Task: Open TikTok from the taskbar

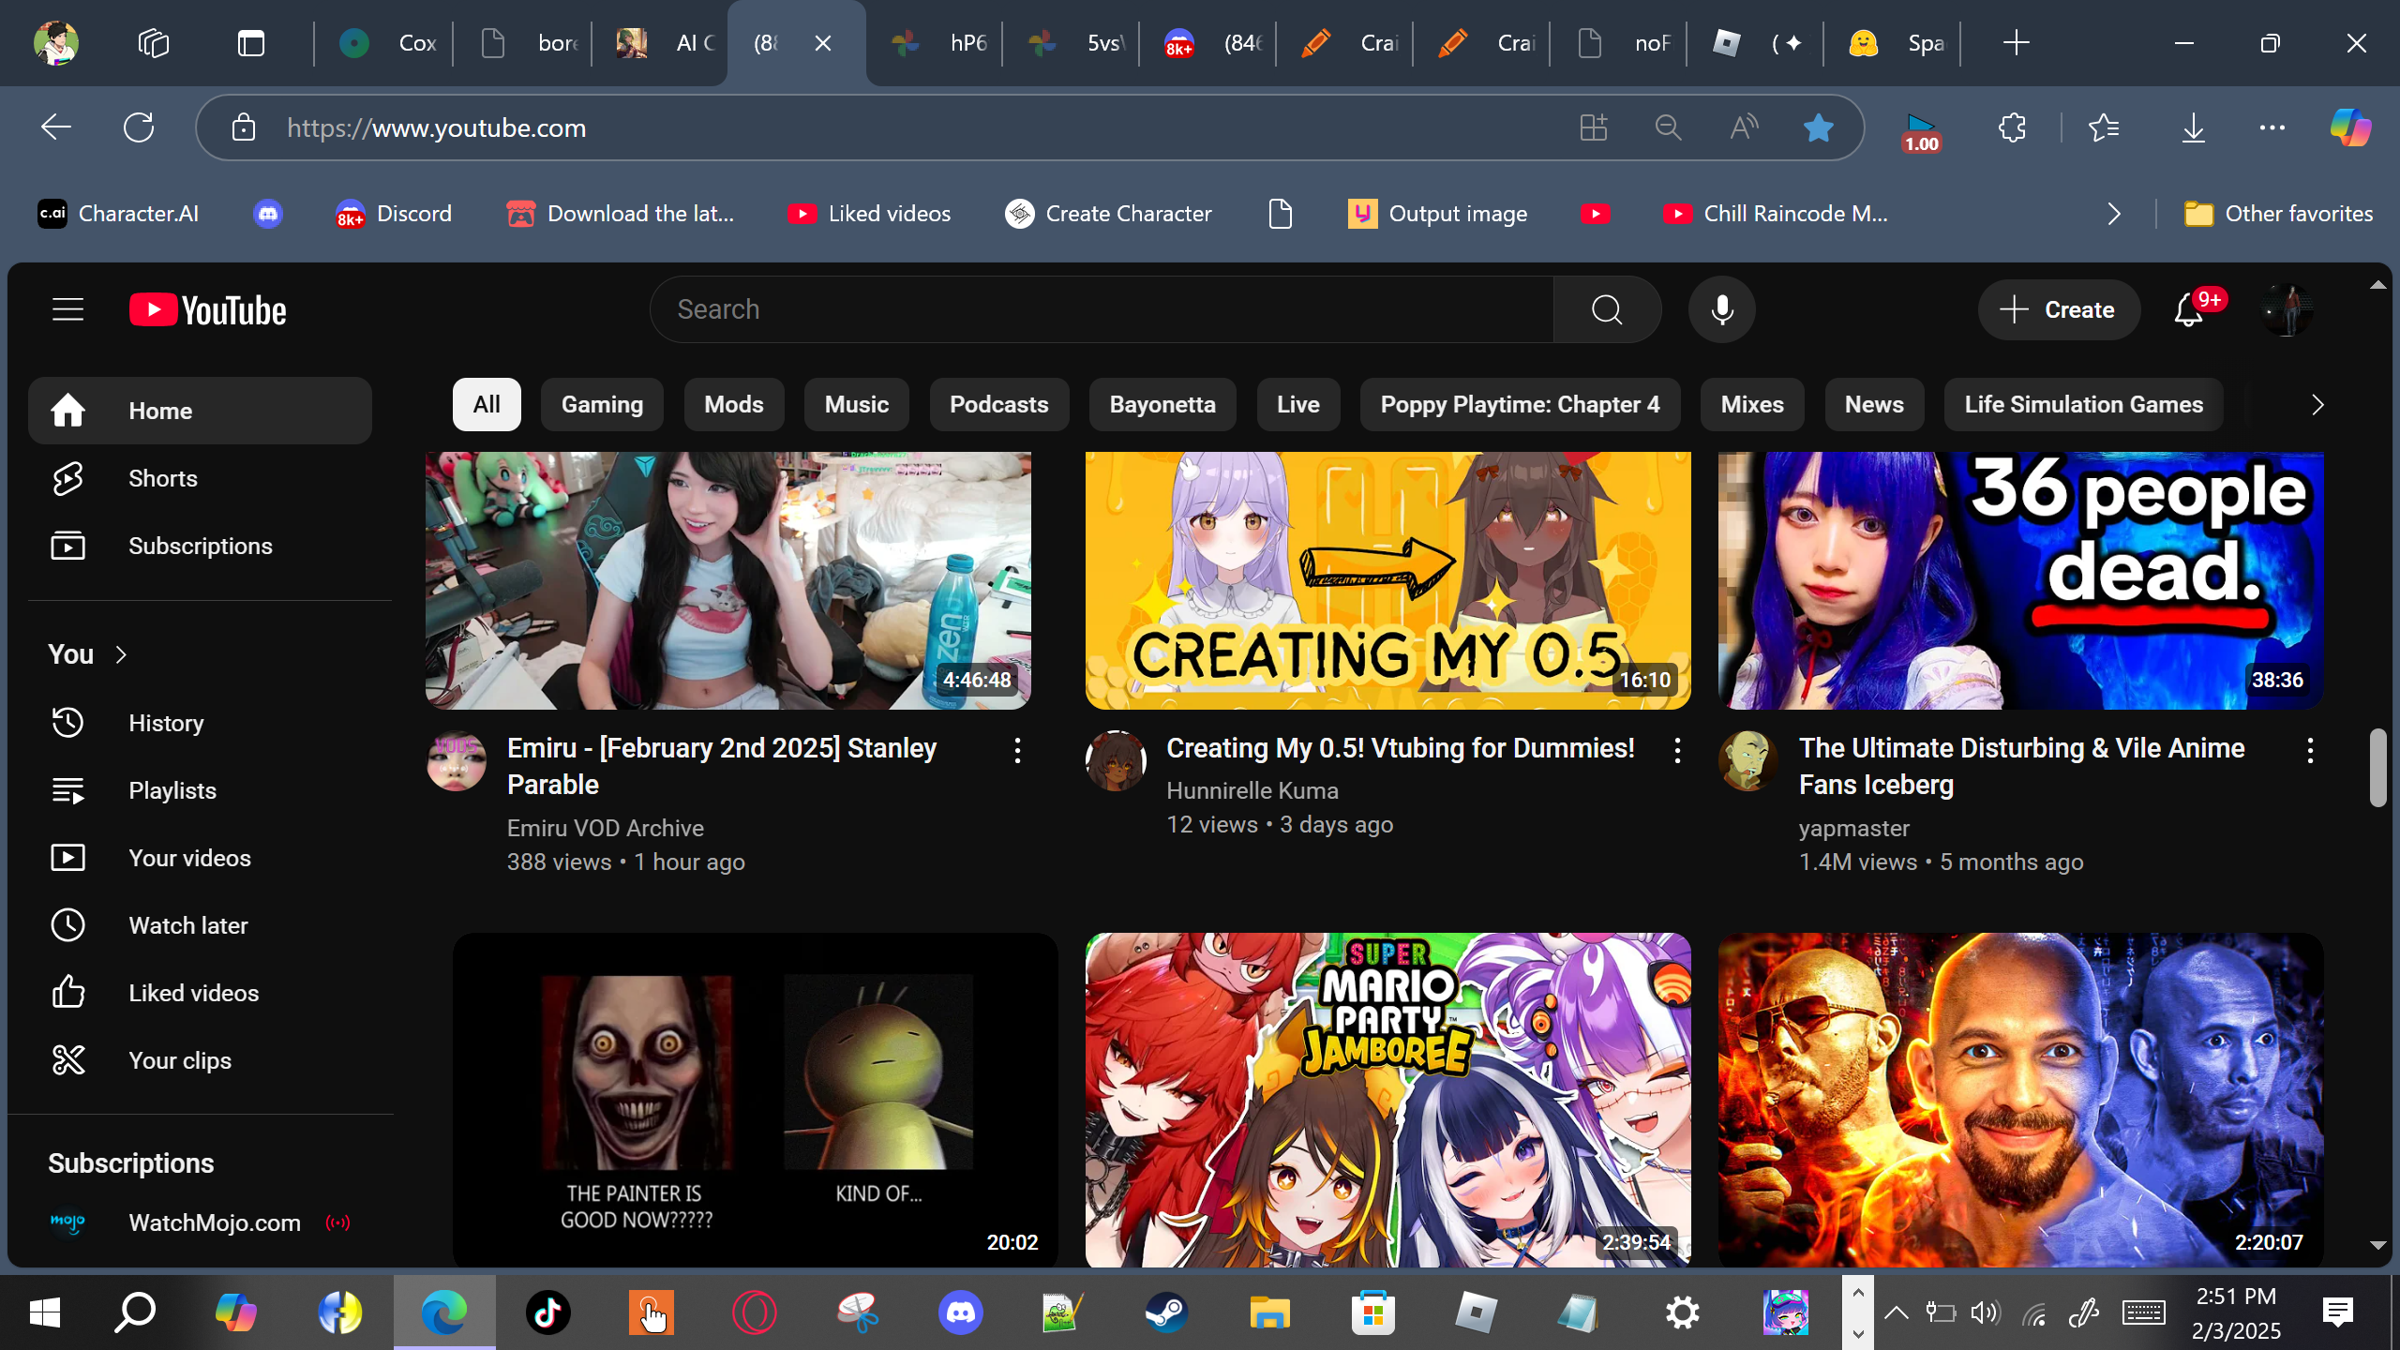Action: tap(548, 1312)
